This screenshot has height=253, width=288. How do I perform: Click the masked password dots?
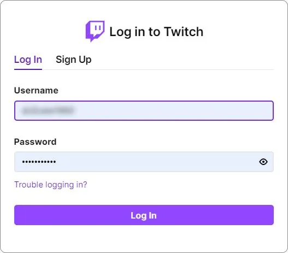[x=39, y=162]
